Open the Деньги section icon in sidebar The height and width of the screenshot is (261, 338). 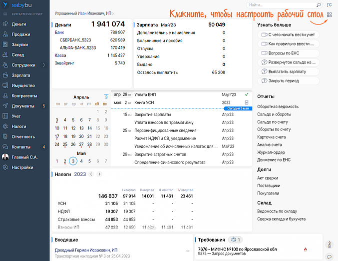(x=5, y=24)
